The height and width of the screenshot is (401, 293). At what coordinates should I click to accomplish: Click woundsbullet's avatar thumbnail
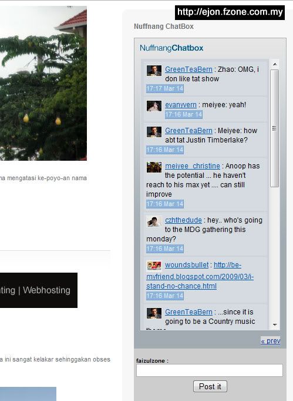[154, 266]
